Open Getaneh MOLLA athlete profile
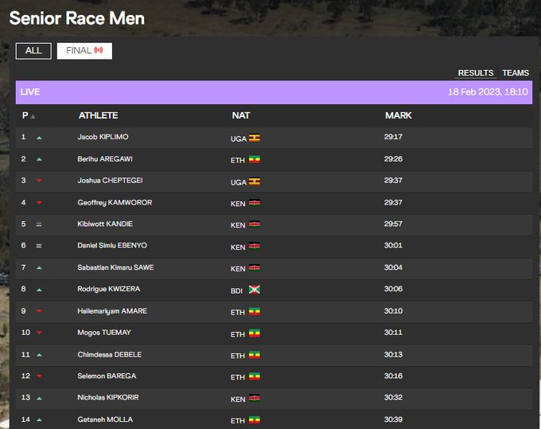This screenshot has height=429, width=541. 105,419
